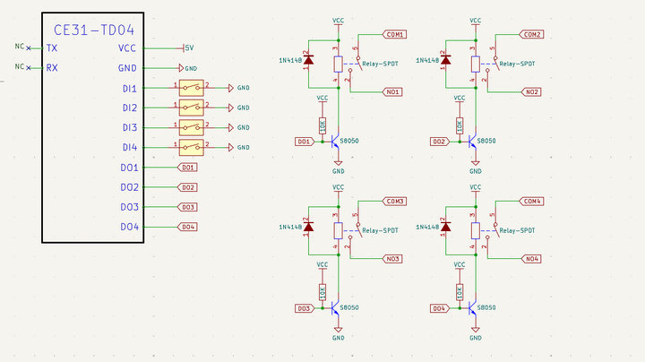Select the DI1 switch symbol
The width and height of the screenshot is (645, 362).
(191, 88)
